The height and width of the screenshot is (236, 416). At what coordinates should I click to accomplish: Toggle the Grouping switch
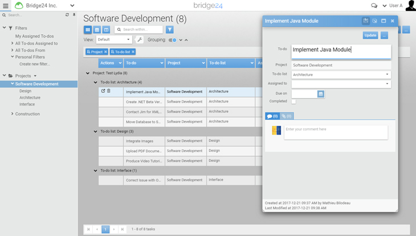pyautogui.click(x=173, y=40)
